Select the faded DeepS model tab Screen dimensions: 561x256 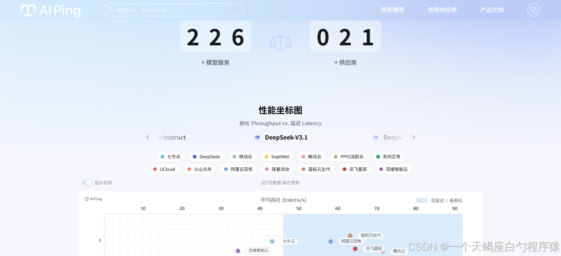point(387,138)
